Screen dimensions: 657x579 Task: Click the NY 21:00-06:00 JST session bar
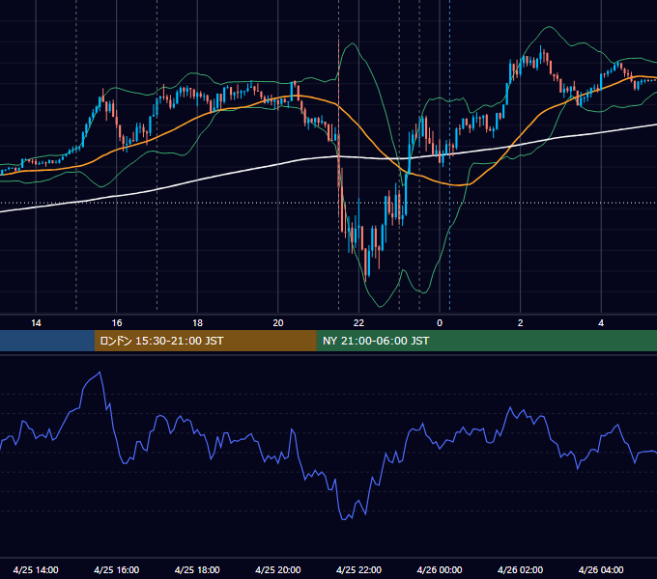(486, 341)
